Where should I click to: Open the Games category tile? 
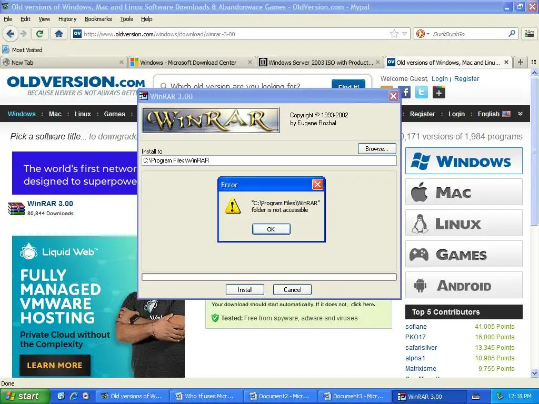coord(464,254)
